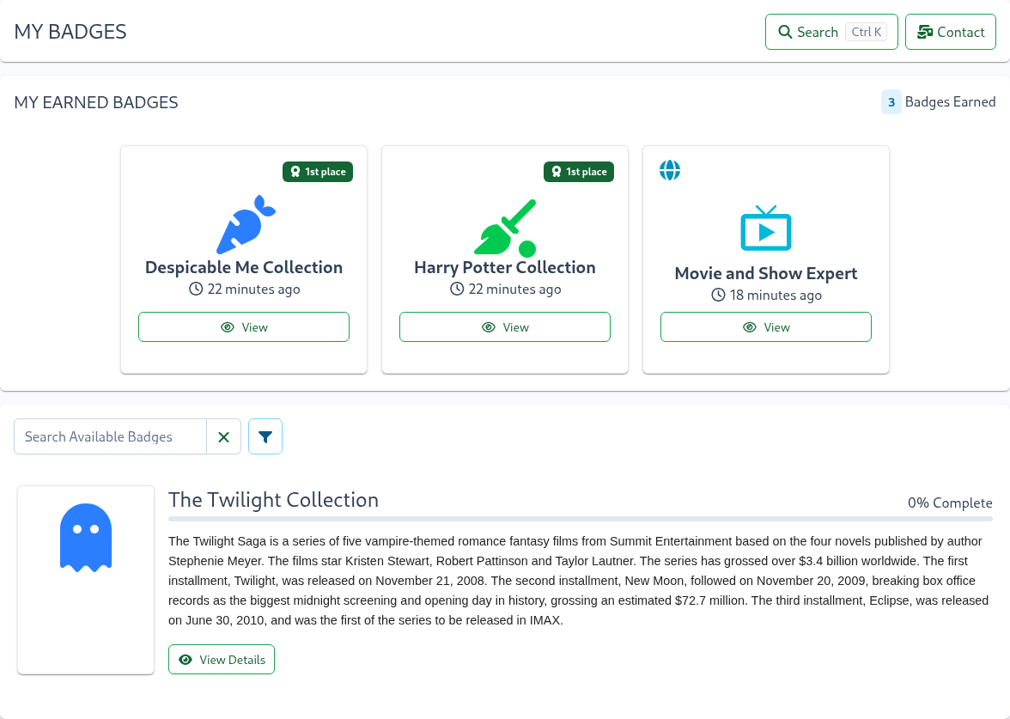The image size is (1010, 719).
Task: Open the available badges filter funnel
Action: tap(265, 436)
